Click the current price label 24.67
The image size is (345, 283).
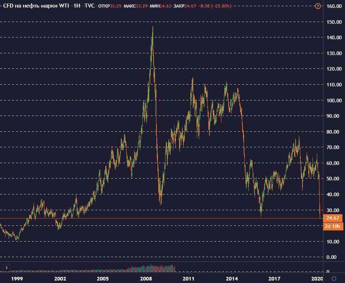[x=333, y=218]
